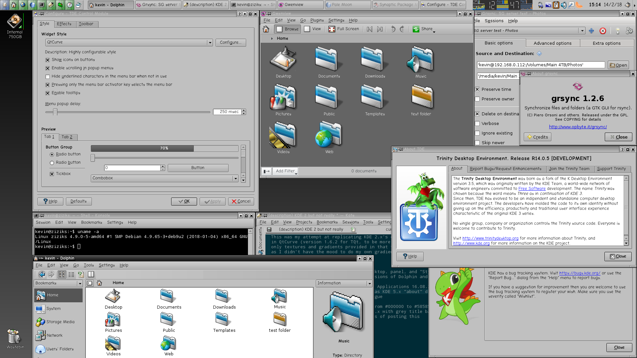
Task: Adjust menu popup delay slider handle
Action: (x=55, y=112)
